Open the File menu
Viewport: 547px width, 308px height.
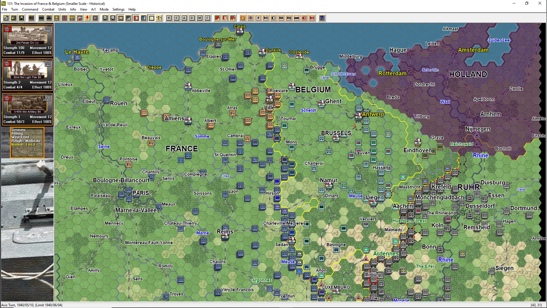[x=5, y=9]
